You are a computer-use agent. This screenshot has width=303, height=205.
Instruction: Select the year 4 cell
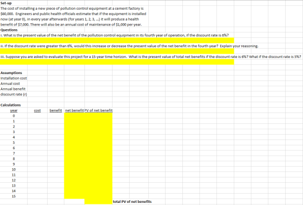tap(14, 137)
